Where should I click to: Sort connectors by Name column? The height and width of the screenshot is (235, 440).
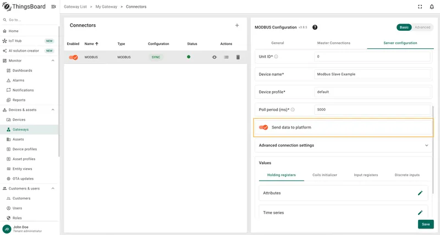click(91, 44)
